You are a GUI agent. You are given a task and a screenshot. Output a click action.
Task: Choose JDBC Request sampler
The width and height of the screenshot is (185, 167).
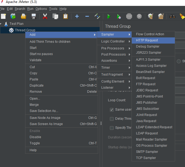[153, 90]
